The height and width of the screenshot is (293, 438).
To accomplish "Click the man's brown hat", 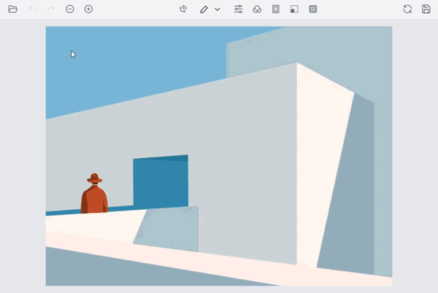I will (x=94, y=179).
